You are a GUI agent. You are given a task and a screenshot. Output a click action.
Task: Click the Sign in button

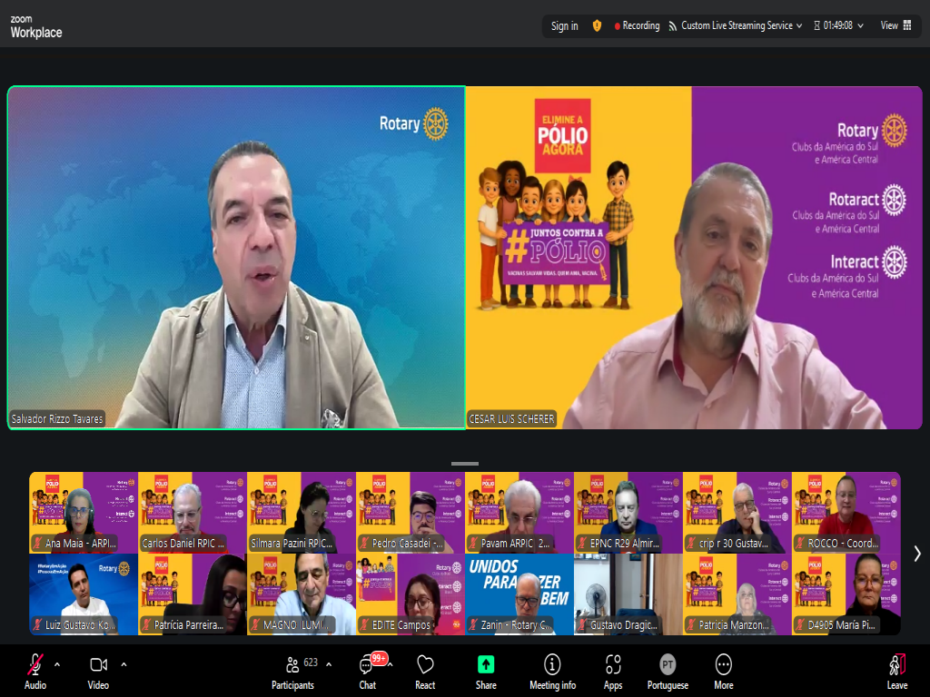coord(564,26)
